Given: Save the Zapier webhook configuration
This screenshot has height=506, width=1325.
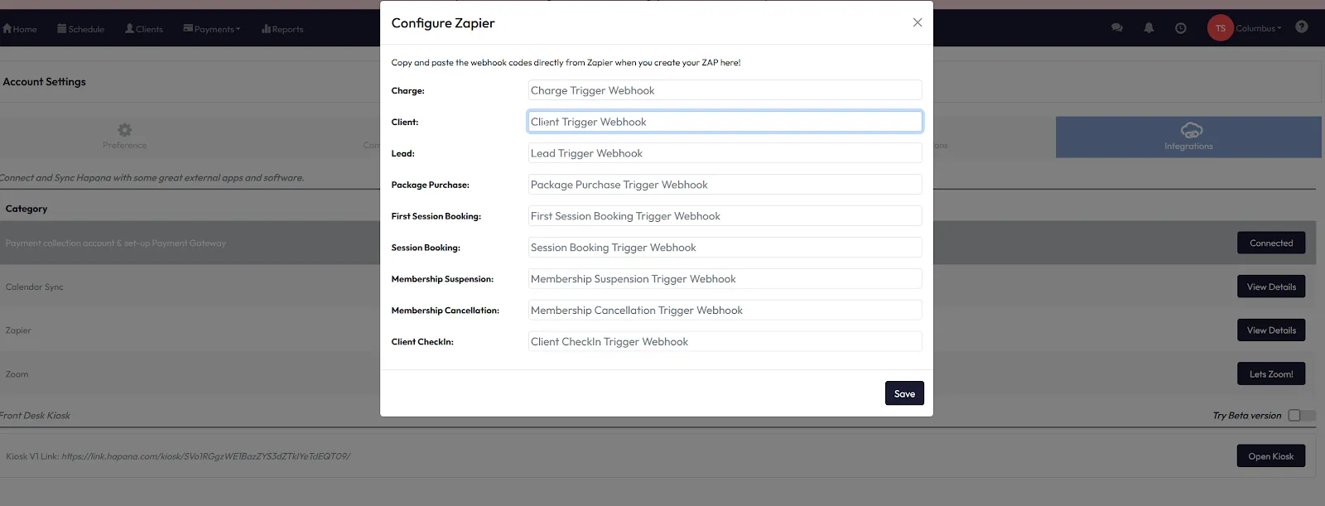Looking at the screenshot, I should [903, 393].
